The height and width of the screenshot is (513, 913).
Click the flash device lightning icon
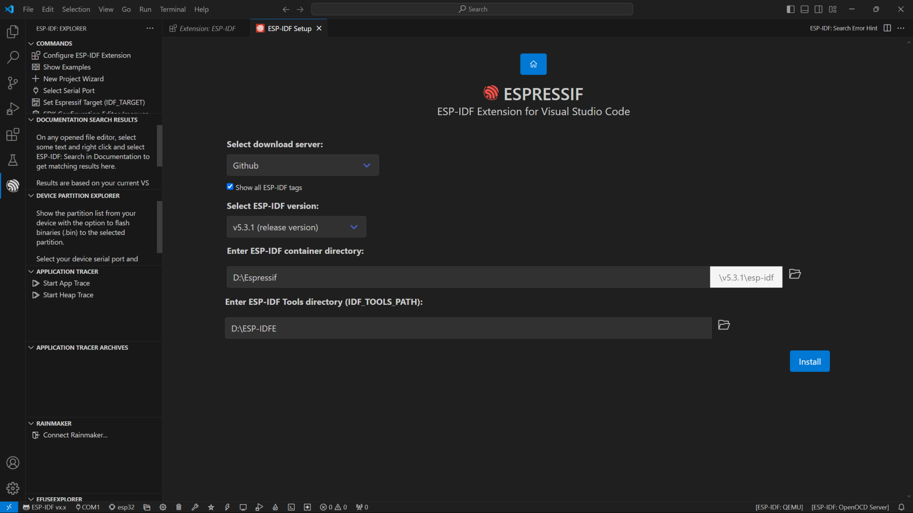point(227,507)
